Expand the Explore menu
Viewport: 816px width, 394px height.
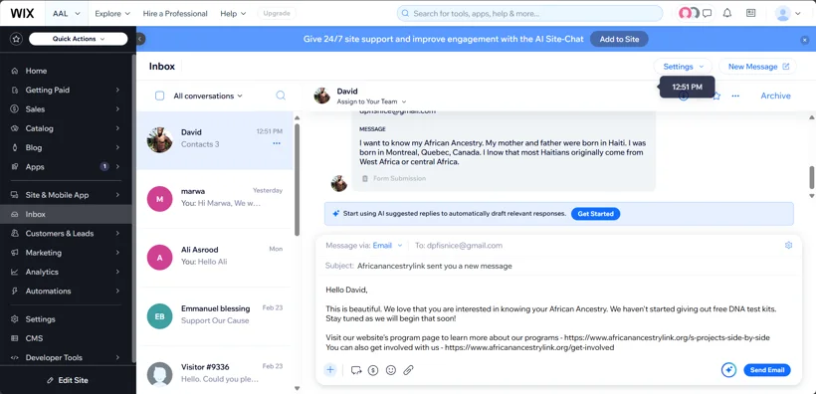112,14
